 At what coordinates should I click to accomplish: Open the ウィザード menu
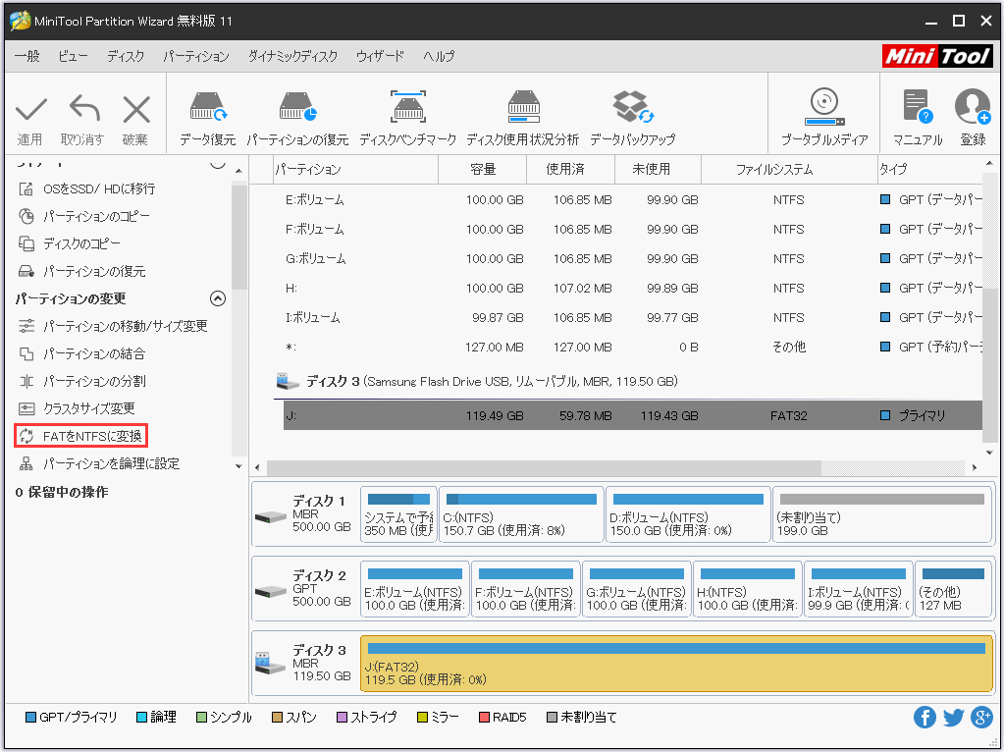point(380,57)
